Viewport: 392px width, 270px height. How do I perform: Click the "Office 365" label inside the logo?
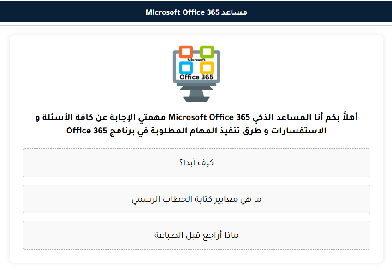pyautogui.click(x=196, y=77)
